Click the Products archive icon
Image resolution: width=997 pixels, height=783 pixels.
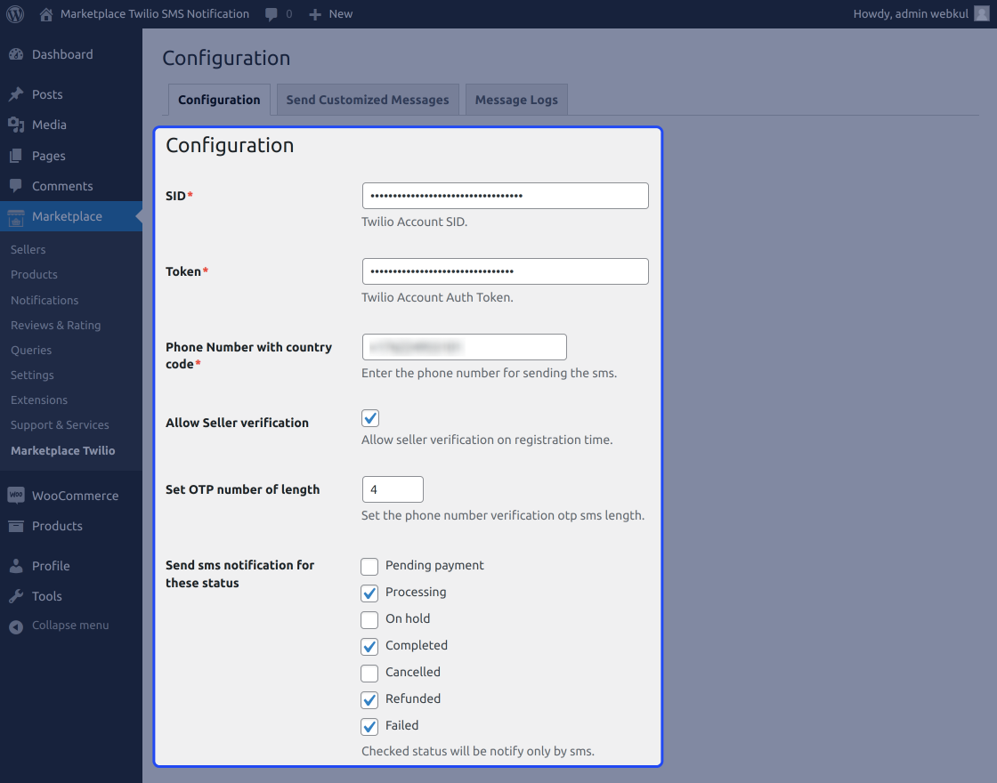(x=17, y=526)
